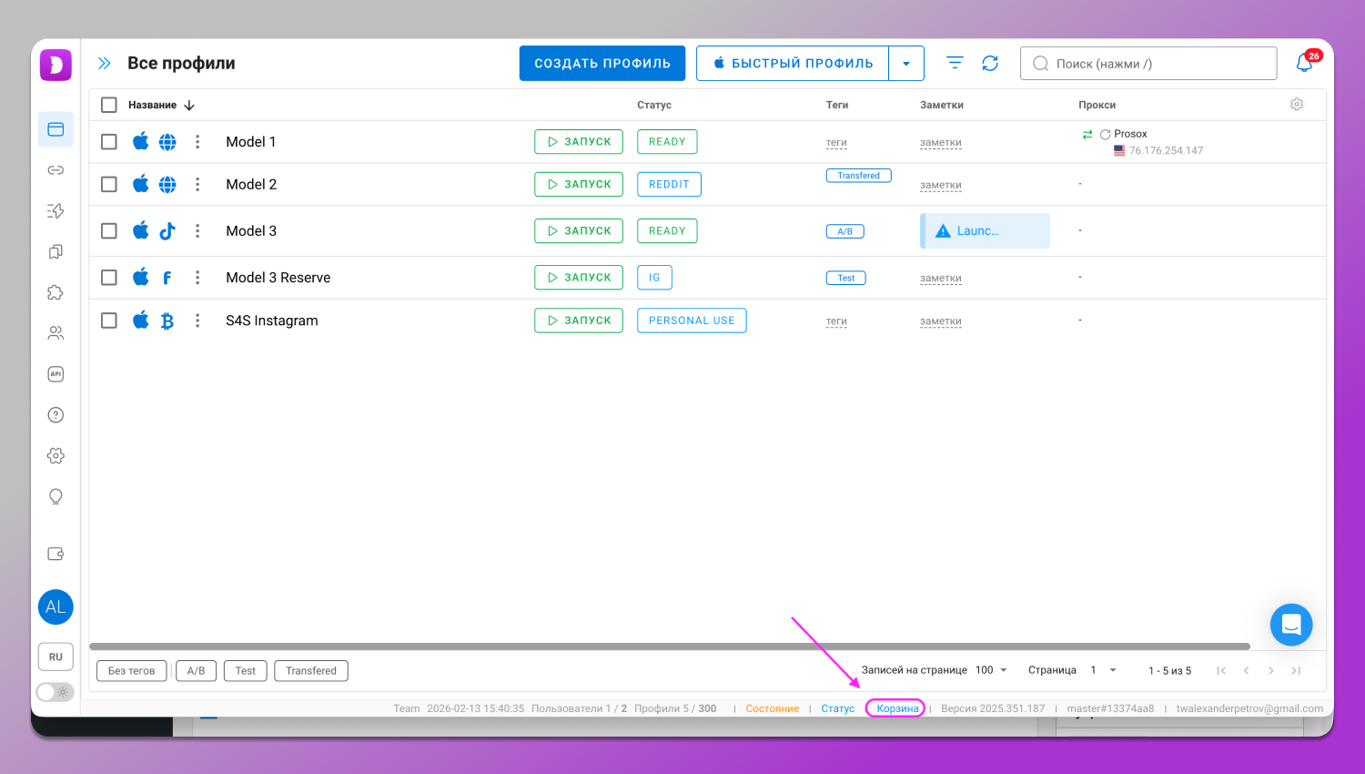Open the page number dropdown
Image resolution: width=1365 pixels, height=774 pixels.
click(x=1103, y=670)
